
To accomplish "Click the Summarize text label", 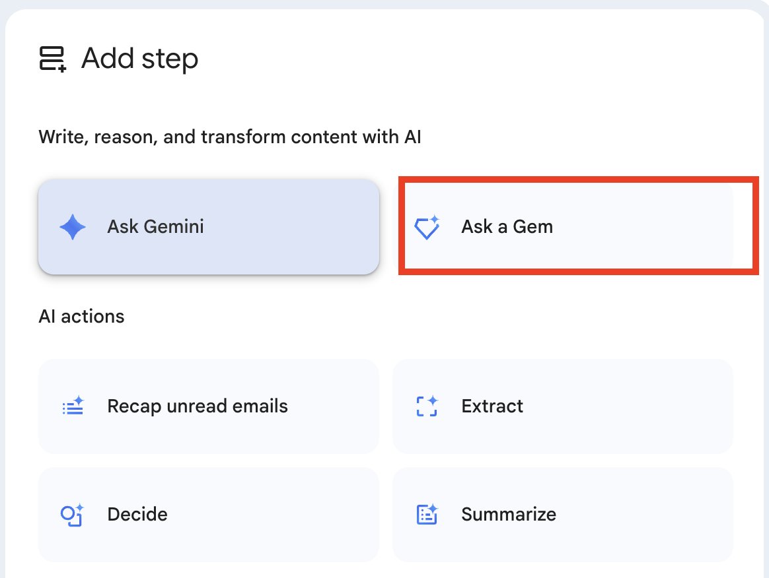I will coord(509,514).
